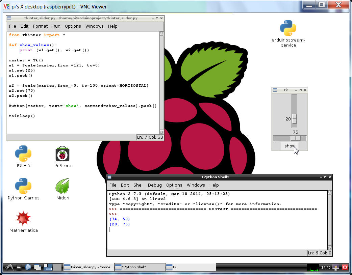Open the web browser globe icon in taskbar
The height and width of the screenshot is (275, 352).
(28, 267)
